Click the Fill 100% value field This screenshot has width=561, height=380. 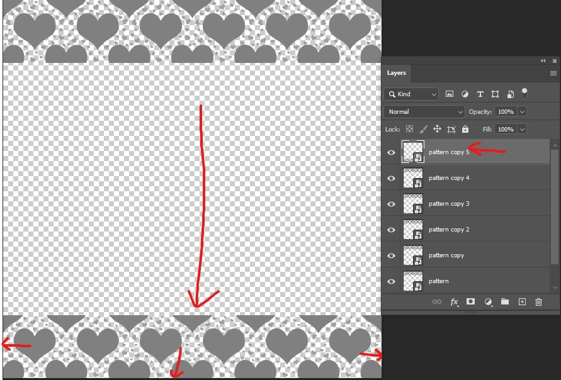[506, 129]
